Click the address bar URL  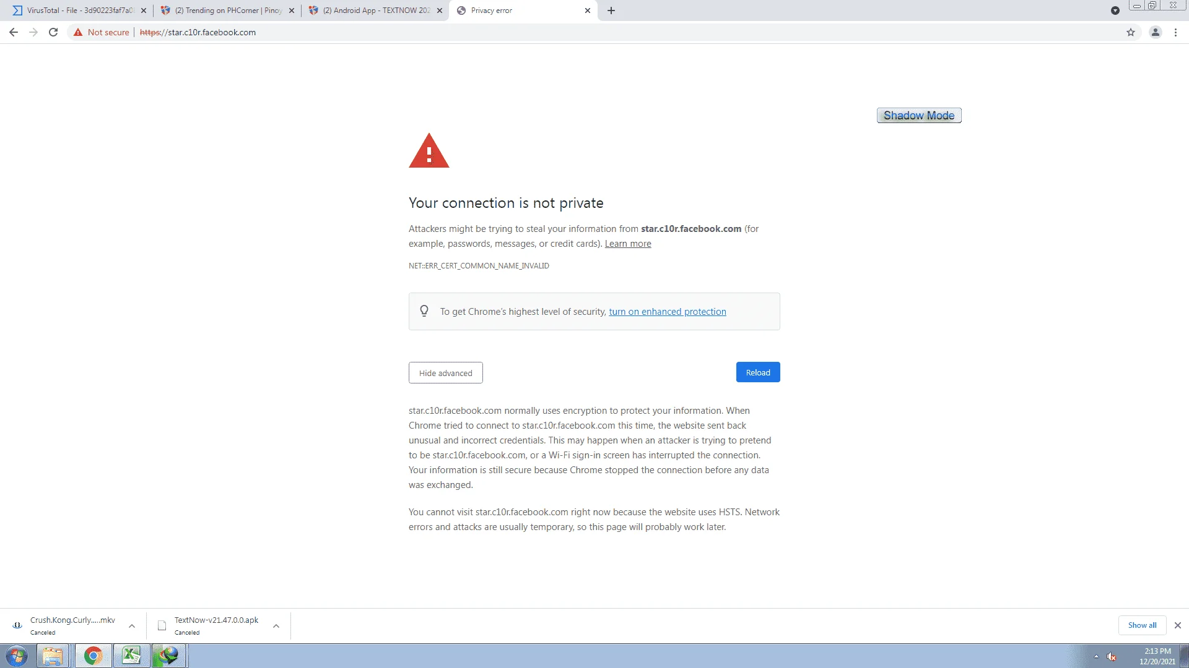coord(198,32)
